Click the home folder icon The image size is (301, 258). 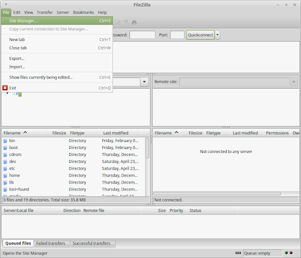5,175
